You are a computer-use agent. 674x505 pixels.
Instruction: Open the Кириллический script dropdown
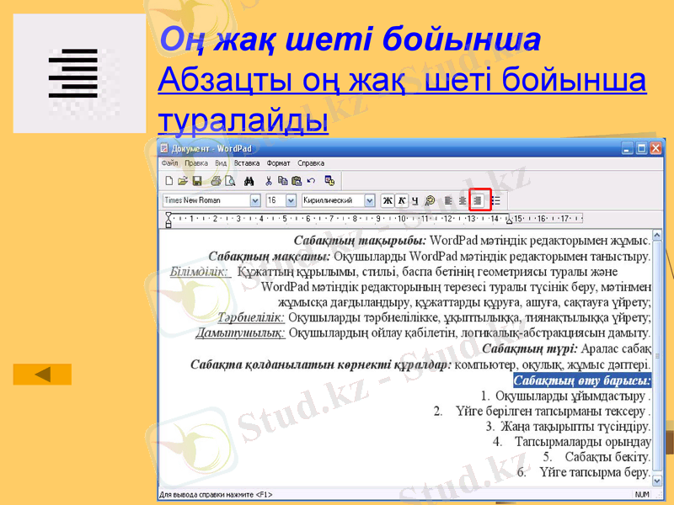coord(369,199)
